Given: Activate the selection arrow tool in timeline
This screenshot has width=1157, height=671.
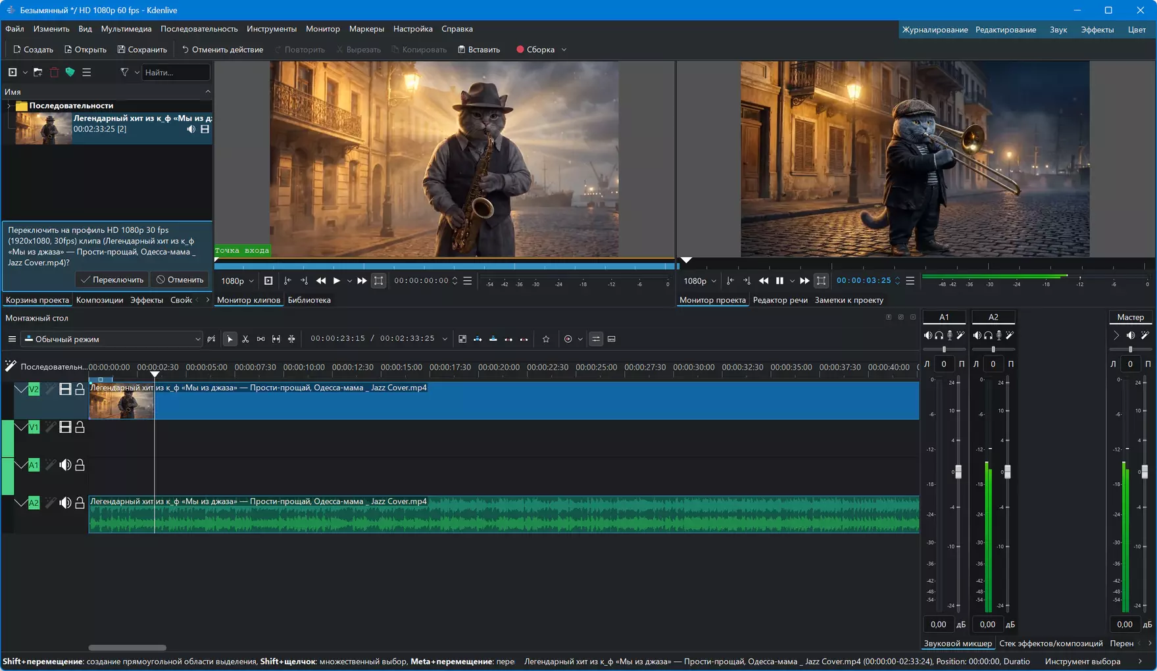Looking at the screenshot, I should coord(230,339).
